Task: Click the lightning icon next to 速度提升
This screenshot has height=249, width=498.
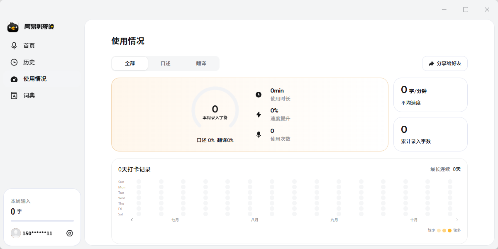Action: pyautogui.click(x=259, y=115)
